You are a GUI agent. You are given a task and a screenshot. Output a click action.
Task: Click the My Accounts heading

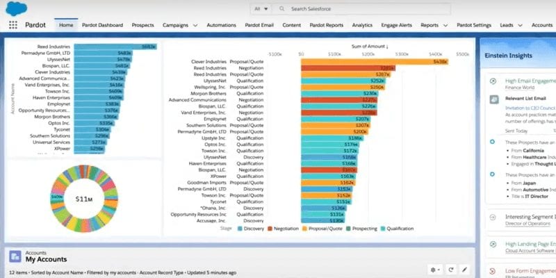46,259
